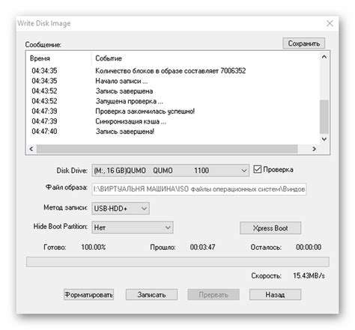Close the Write Disk Image window
355x330 pixels.
[x=330, y=23]
